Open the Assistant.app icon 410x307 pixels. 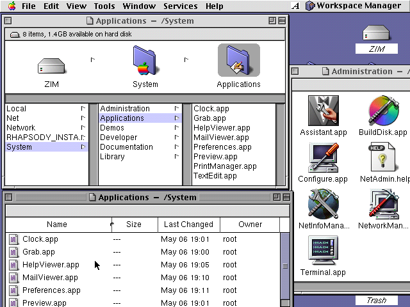(x=324, y=111)
